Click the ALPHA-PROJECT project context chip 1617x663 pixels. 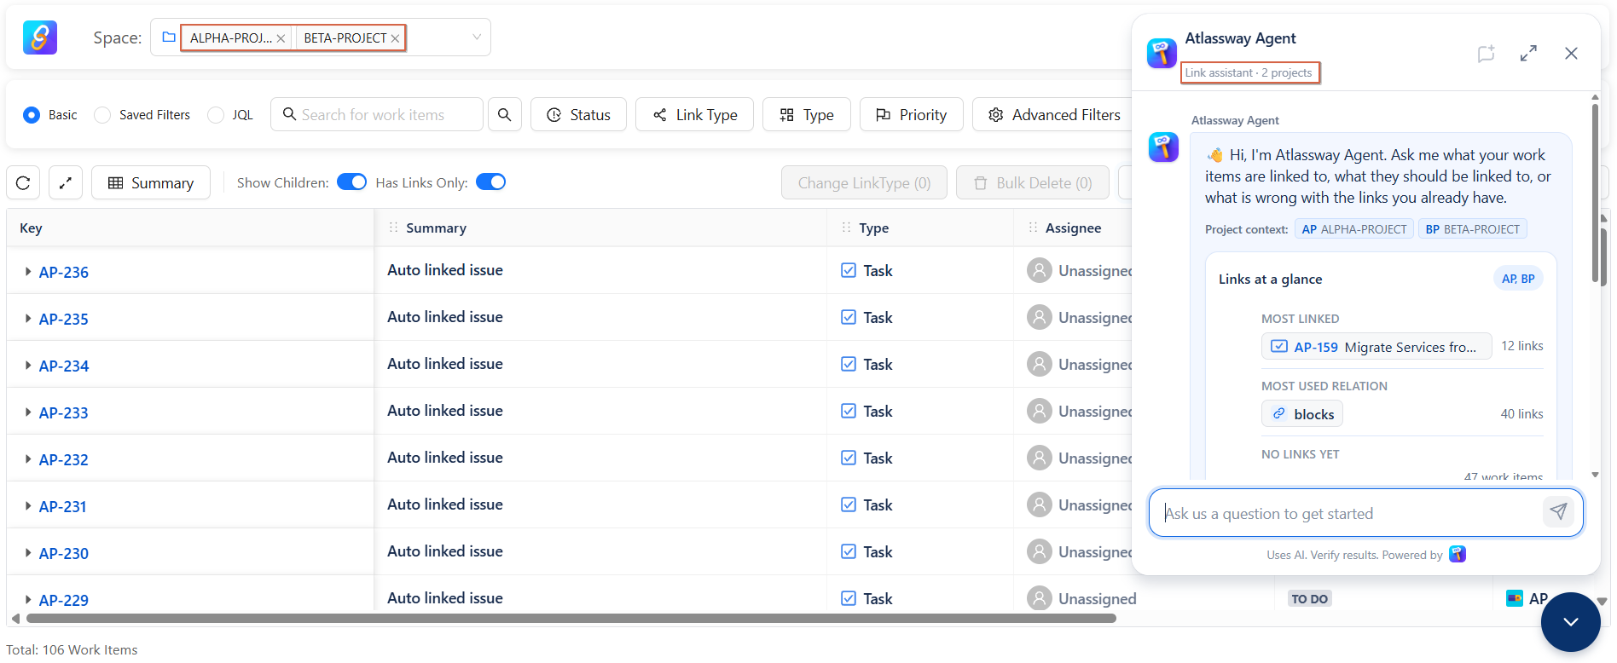coord(1354,229)
